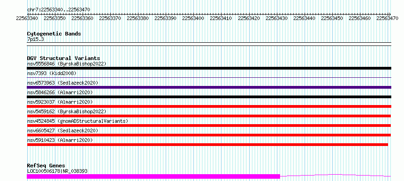Image resolution: width=404 pixels, height=181 pixels.
Task: Click the Cytogenetic Bands track title
Action: pyautogui.click(x=54, y=34)
